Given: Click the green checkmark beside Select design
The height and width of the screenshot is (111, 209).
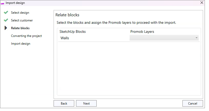Looking at the screenshot, I should [6, 12].
